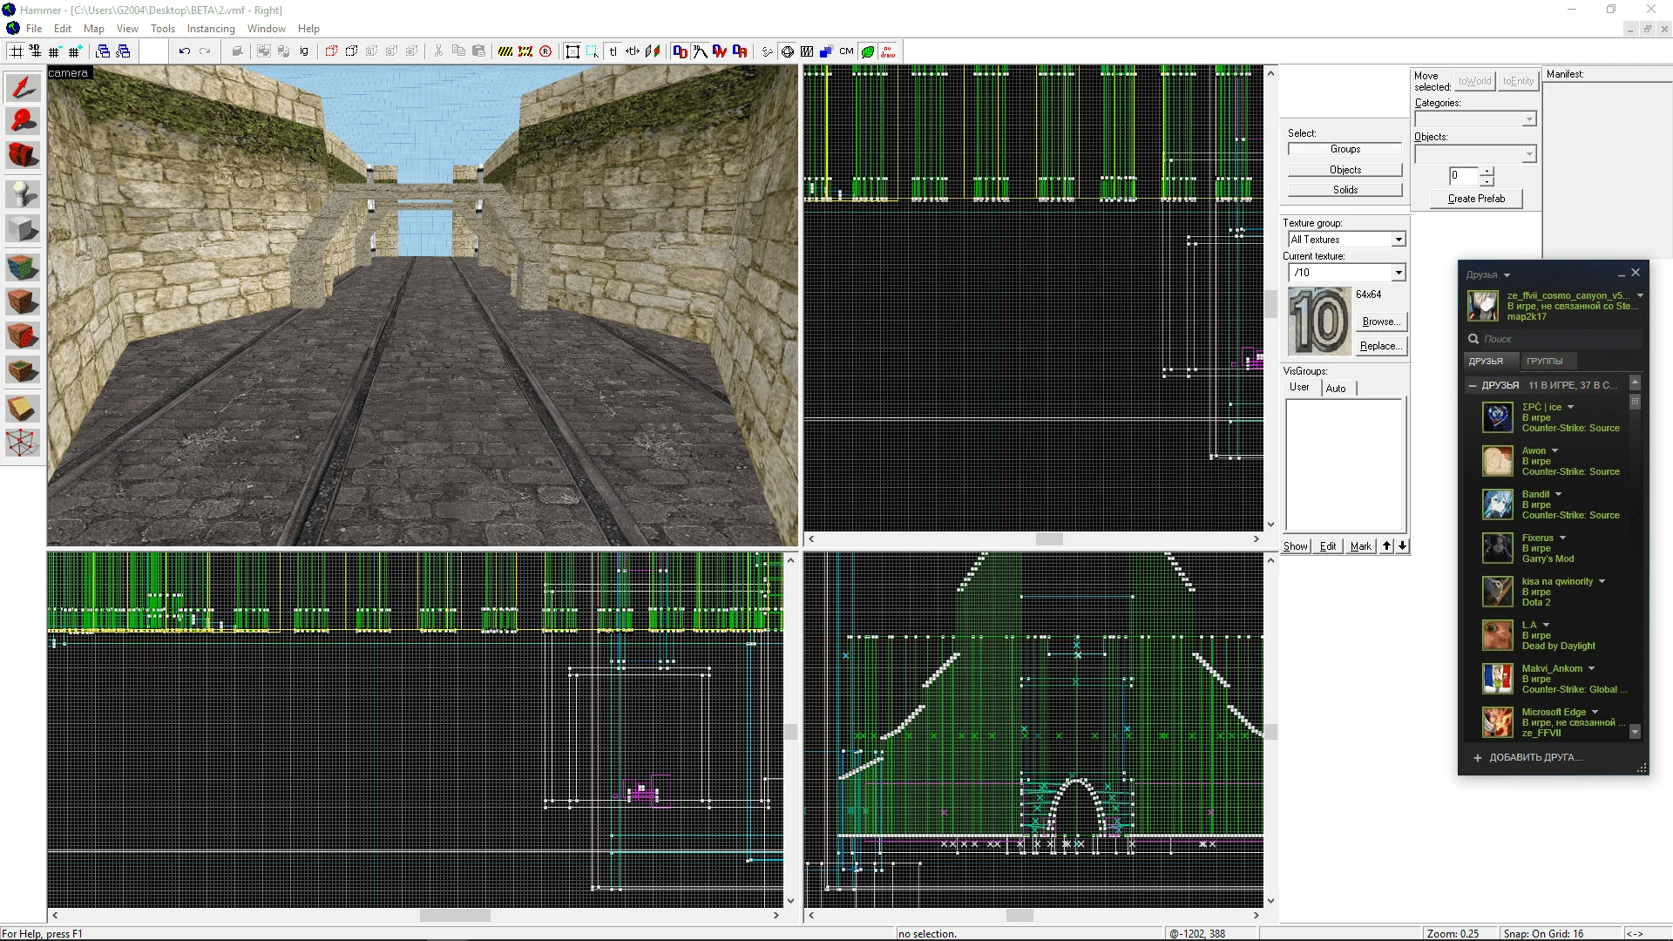Click the 10 texture preview swatch
The width and height of the screenshot is (1673, 941).
tap(1319, 322)
